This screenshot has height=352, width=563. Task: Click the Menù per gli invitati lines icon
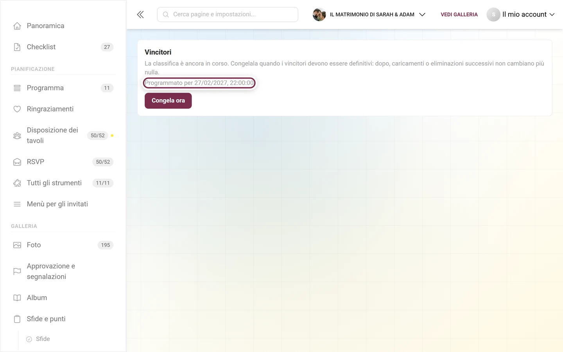tap(17, 204)
